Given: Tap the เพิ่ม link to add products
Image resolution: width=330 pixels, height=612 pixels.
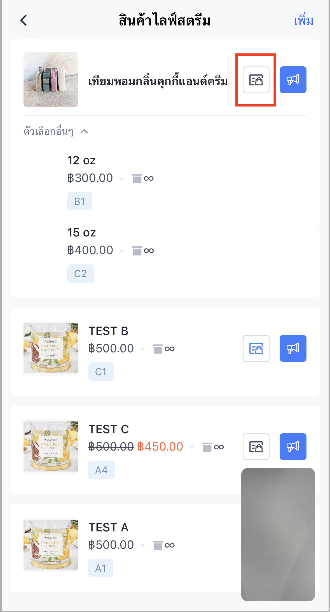Looking at the screenshot, I should [x=303, y=21].
